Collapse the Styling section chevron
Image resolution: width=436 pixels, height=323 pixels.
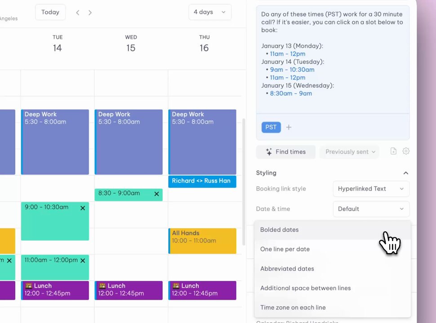[406, 173]
